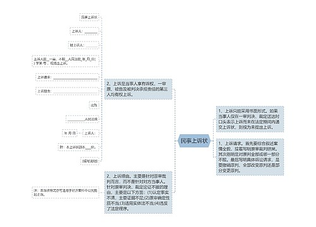
Task: Click the 上诉请求 node
Action: (x=67, y=77)
